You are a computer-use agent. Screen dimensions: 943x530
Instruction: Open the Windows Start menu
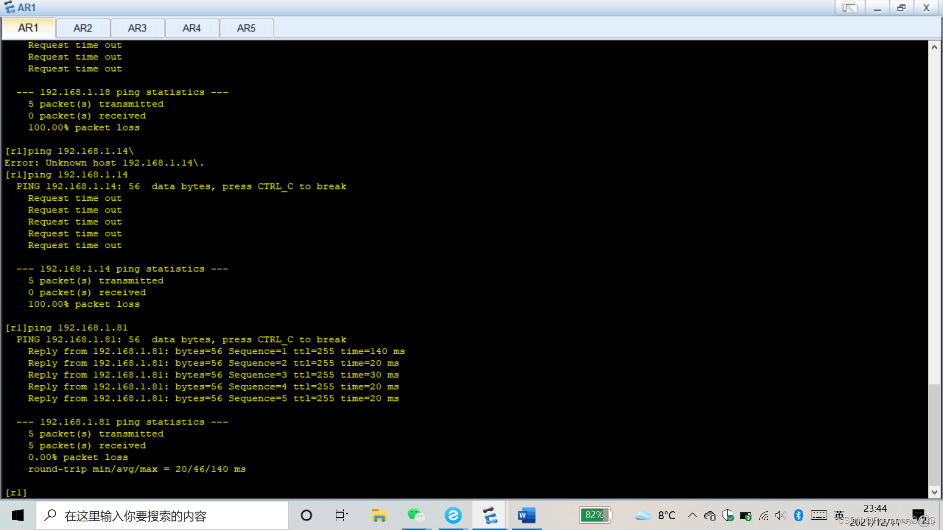[x=18, y=515]
